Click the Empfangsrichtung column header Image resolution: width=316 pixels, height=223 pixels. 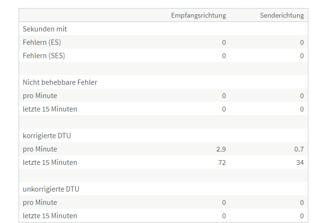[x=198, y=16]
